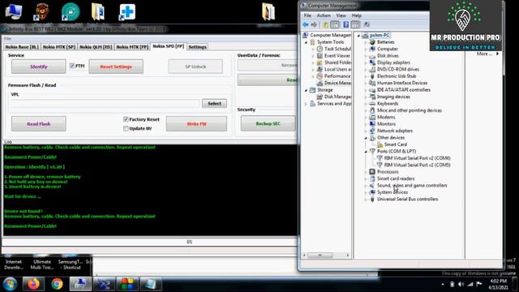Select the blue plus shortcut desktop icon

[127, 12]
